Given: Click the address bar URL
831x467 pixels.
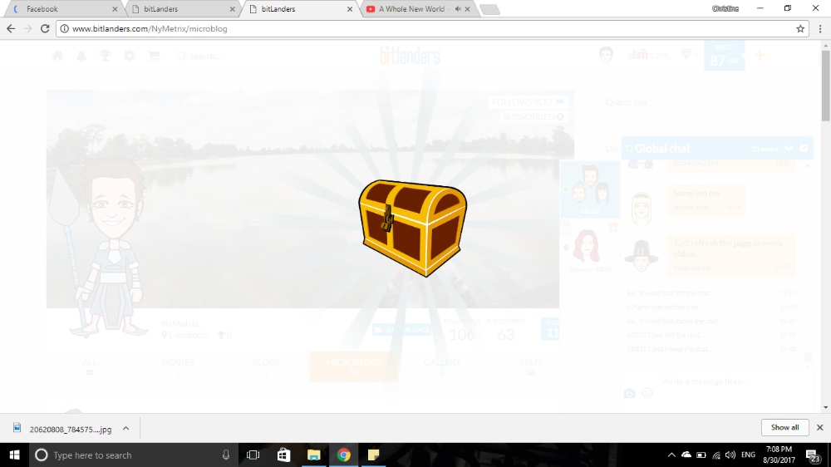Looking at the screenshot, I should [x=150, y=28].
